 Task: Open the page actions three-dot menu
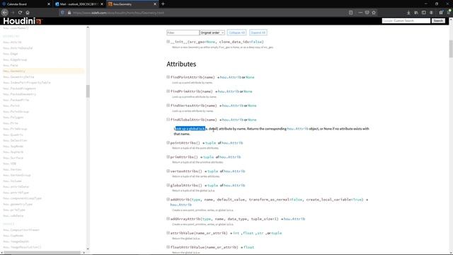coord(360,13)
